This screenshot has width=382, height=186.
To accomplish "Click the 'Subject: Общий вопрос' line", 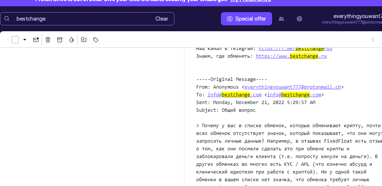I will [x=226, y=110].
